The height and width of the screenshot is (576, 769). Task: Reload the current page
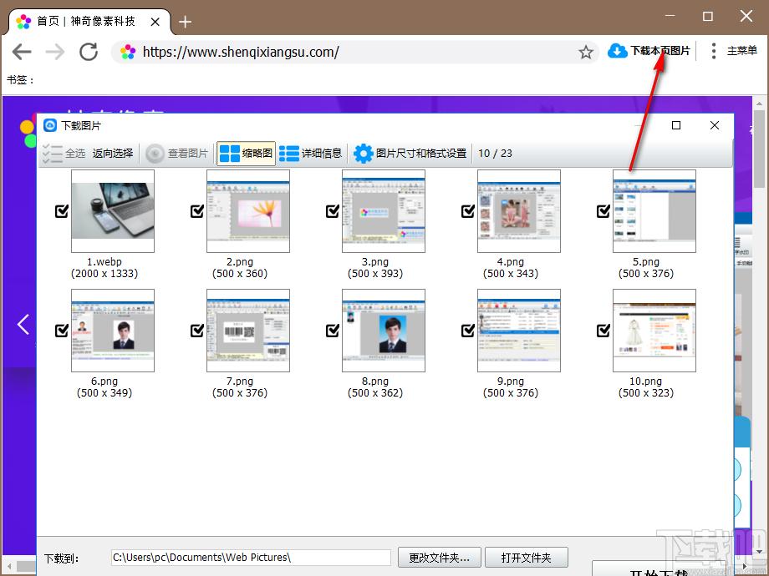coord(89,52)
